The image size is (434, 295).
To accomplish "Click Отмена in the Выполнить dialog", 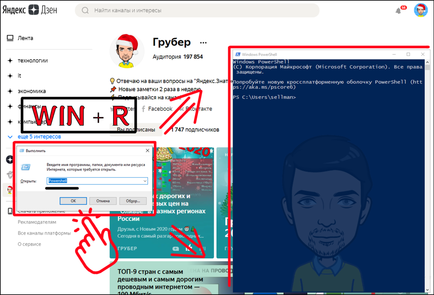I will point(103,201).
